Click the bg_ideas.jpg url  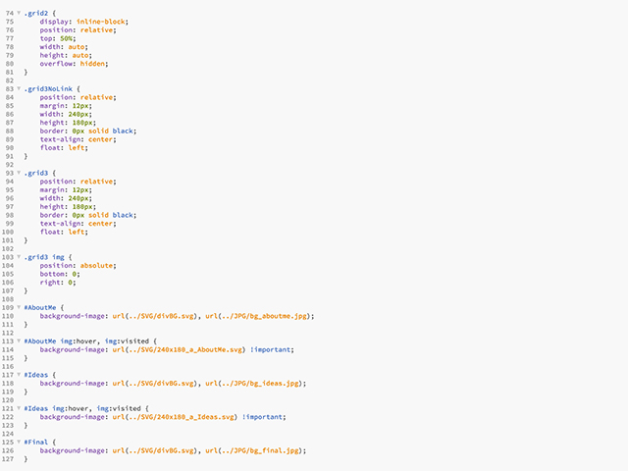pos(254,384)
